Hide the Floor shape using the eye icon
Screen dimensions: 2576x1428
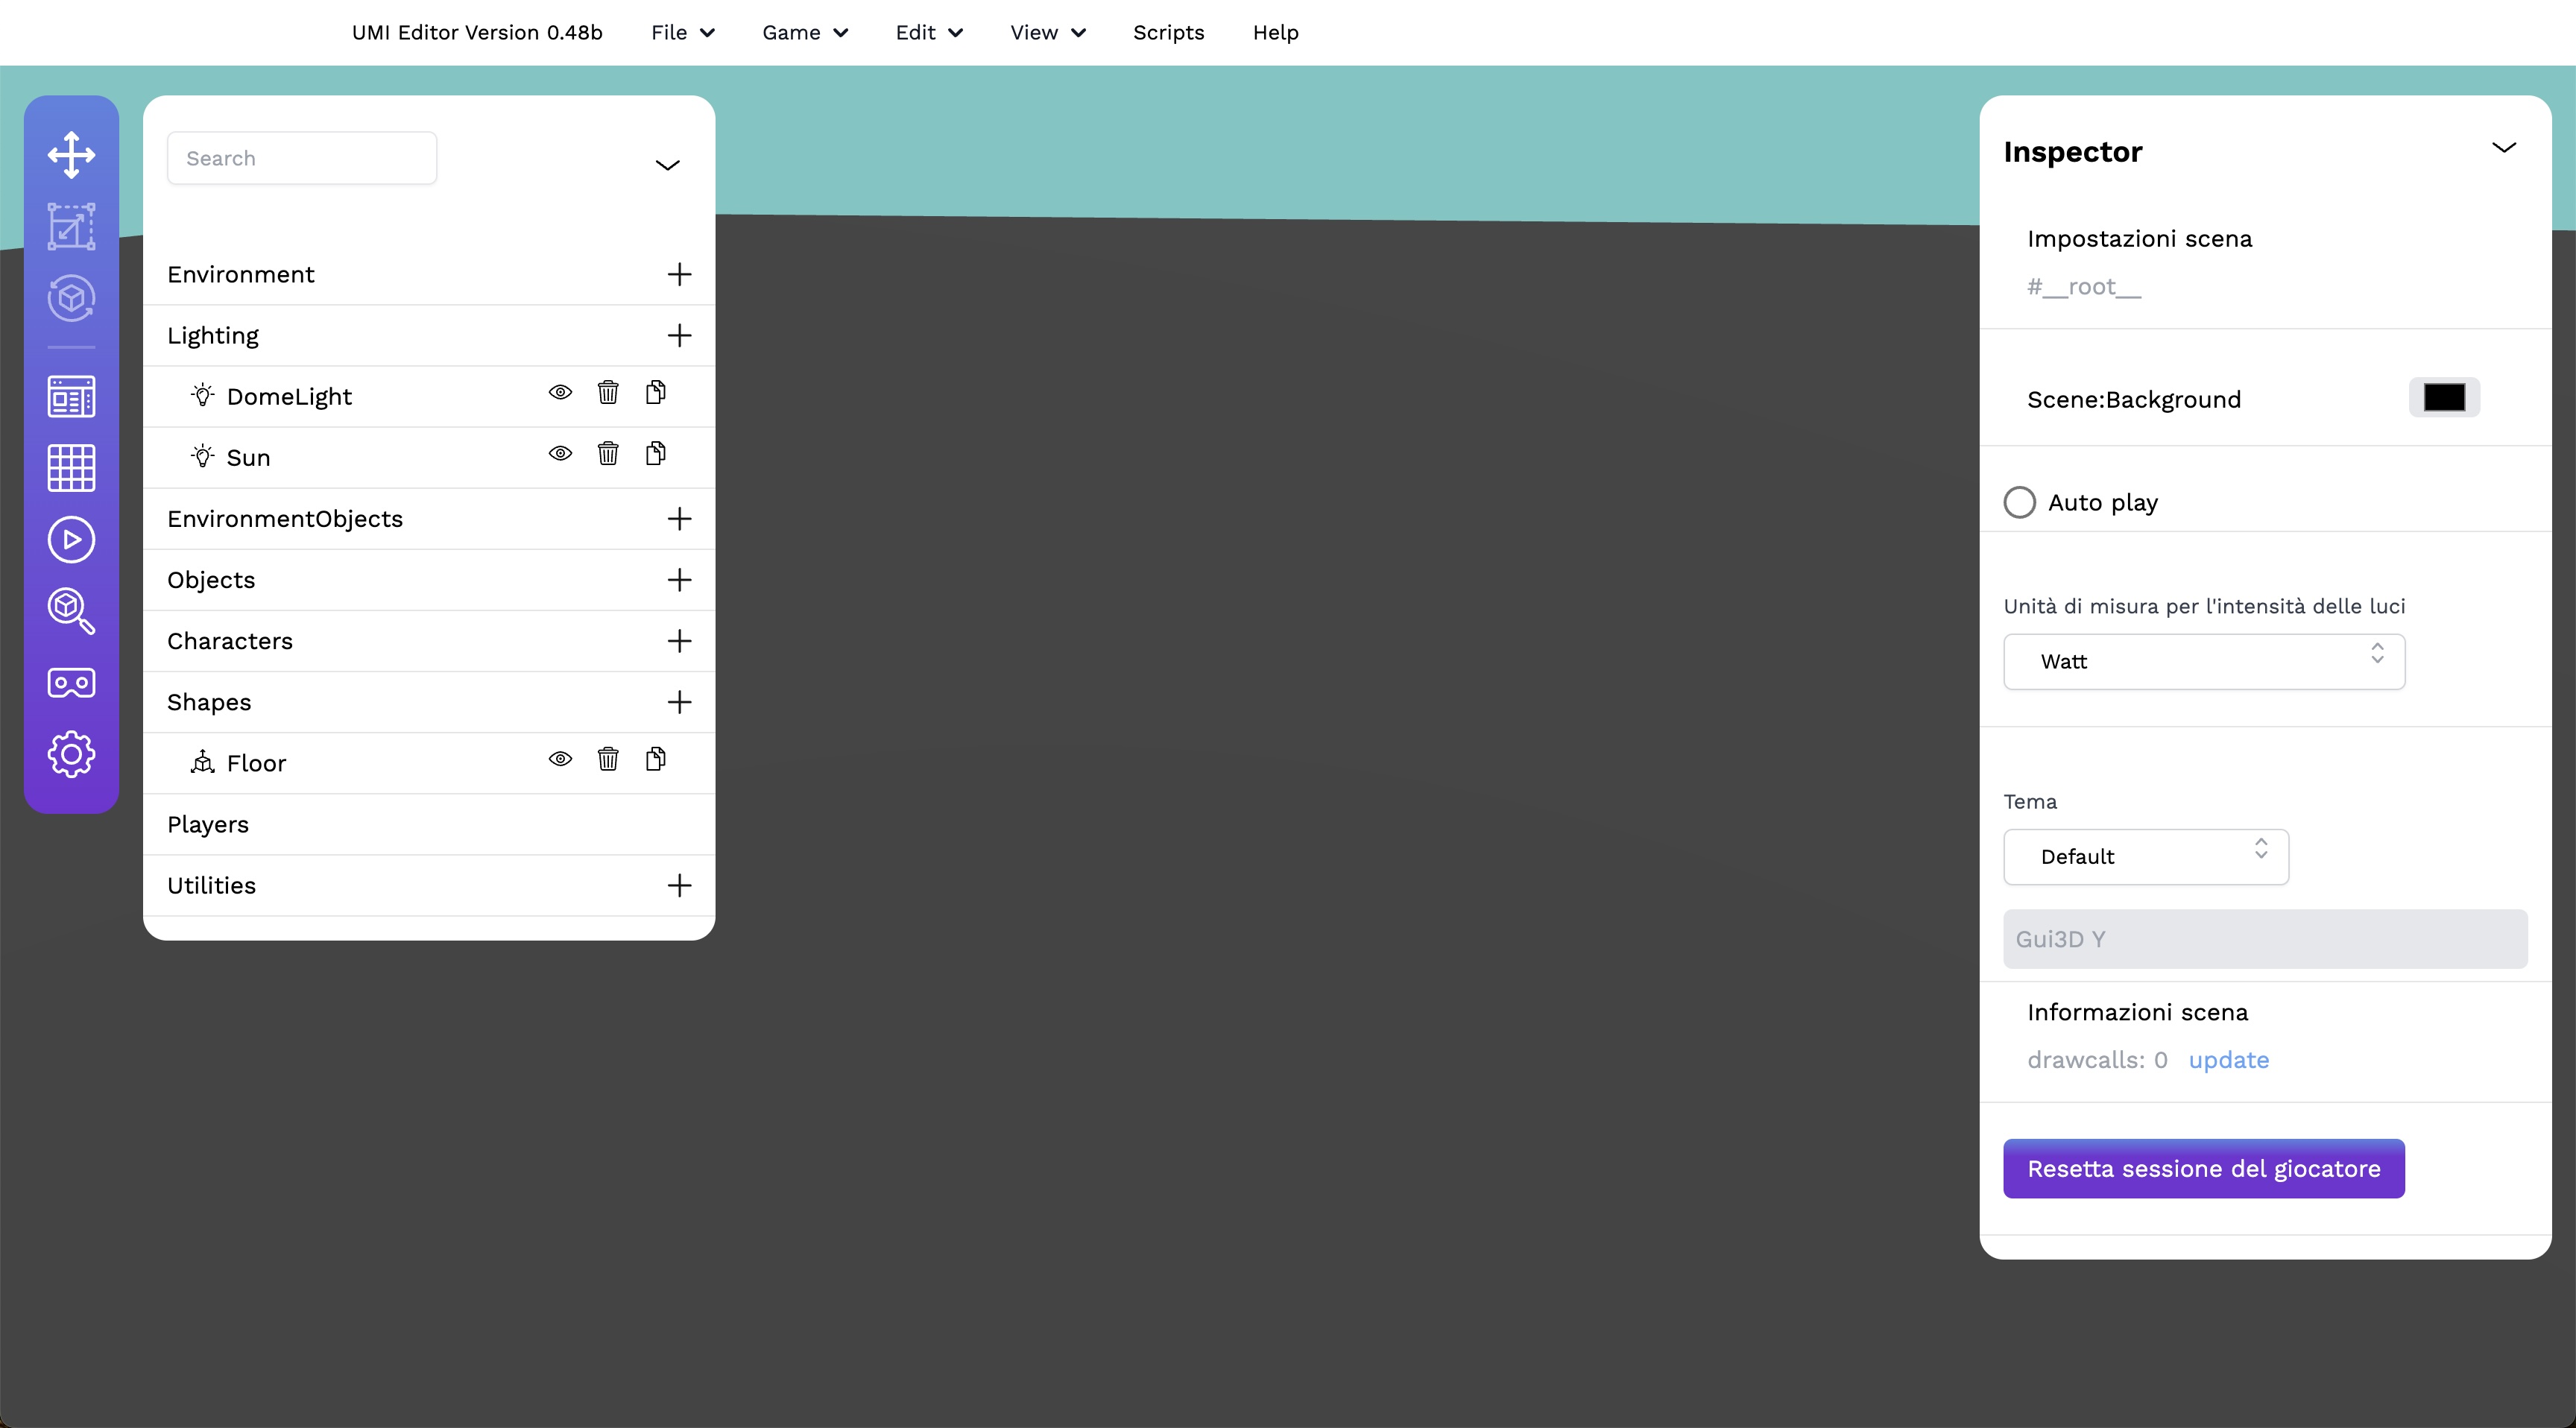[x=560, y=760]
